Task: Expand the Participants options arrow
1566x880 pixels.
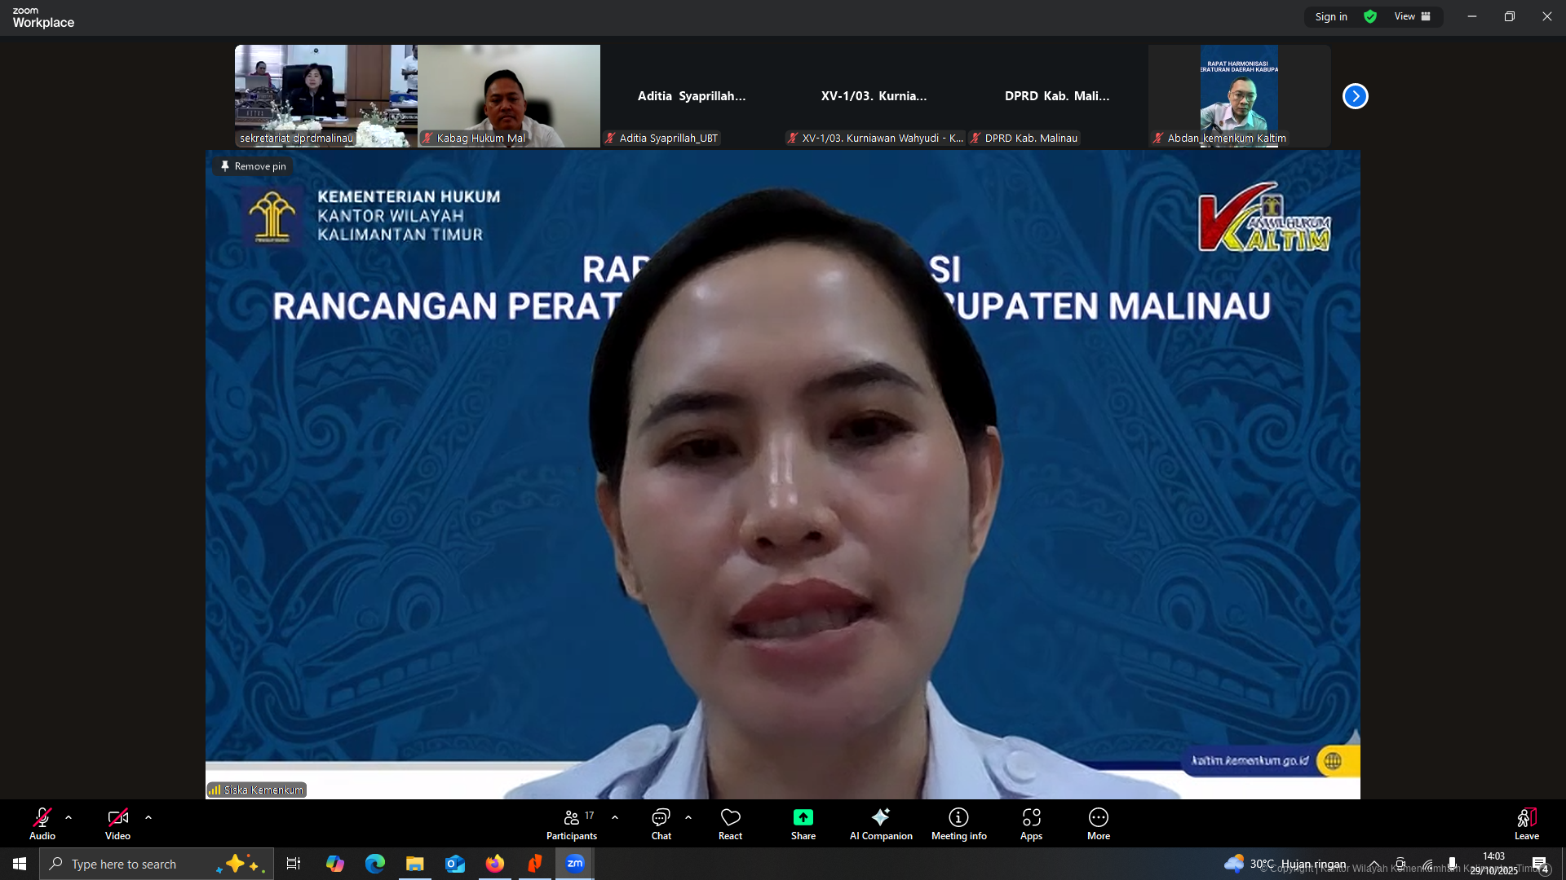Action: pos(615,817)
